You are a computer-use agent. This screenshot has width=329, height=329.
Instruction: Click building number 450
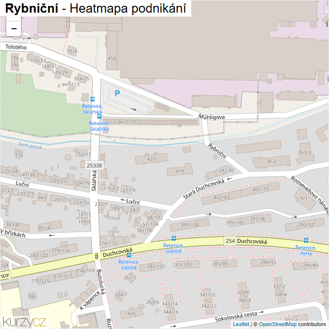coord(111,58)
